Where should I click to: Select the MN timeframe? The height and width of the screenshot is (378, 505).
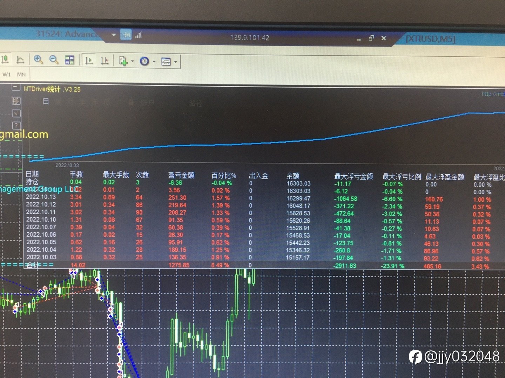click(21, 75)
